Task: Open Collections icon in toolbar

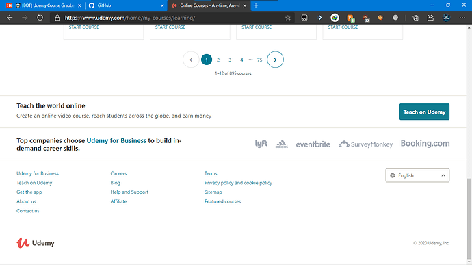Action: [x=415, y=18]
